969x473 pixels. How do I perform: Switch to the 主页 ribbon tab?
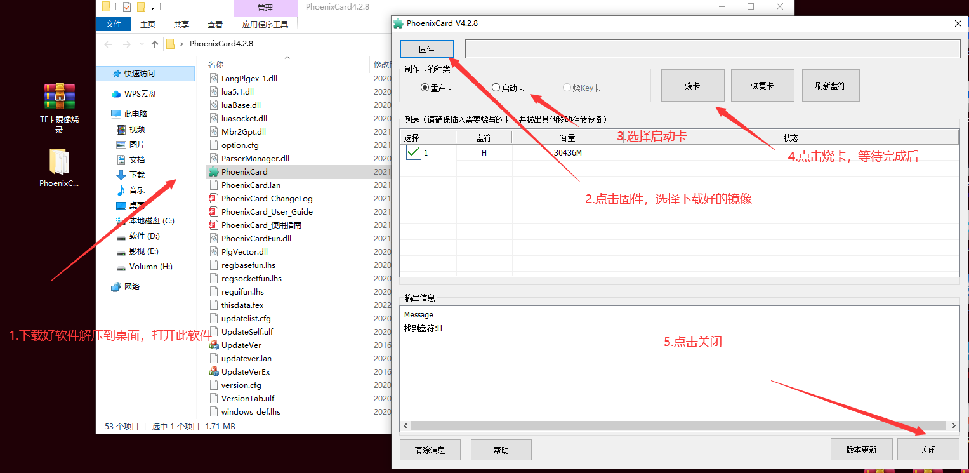148,24
